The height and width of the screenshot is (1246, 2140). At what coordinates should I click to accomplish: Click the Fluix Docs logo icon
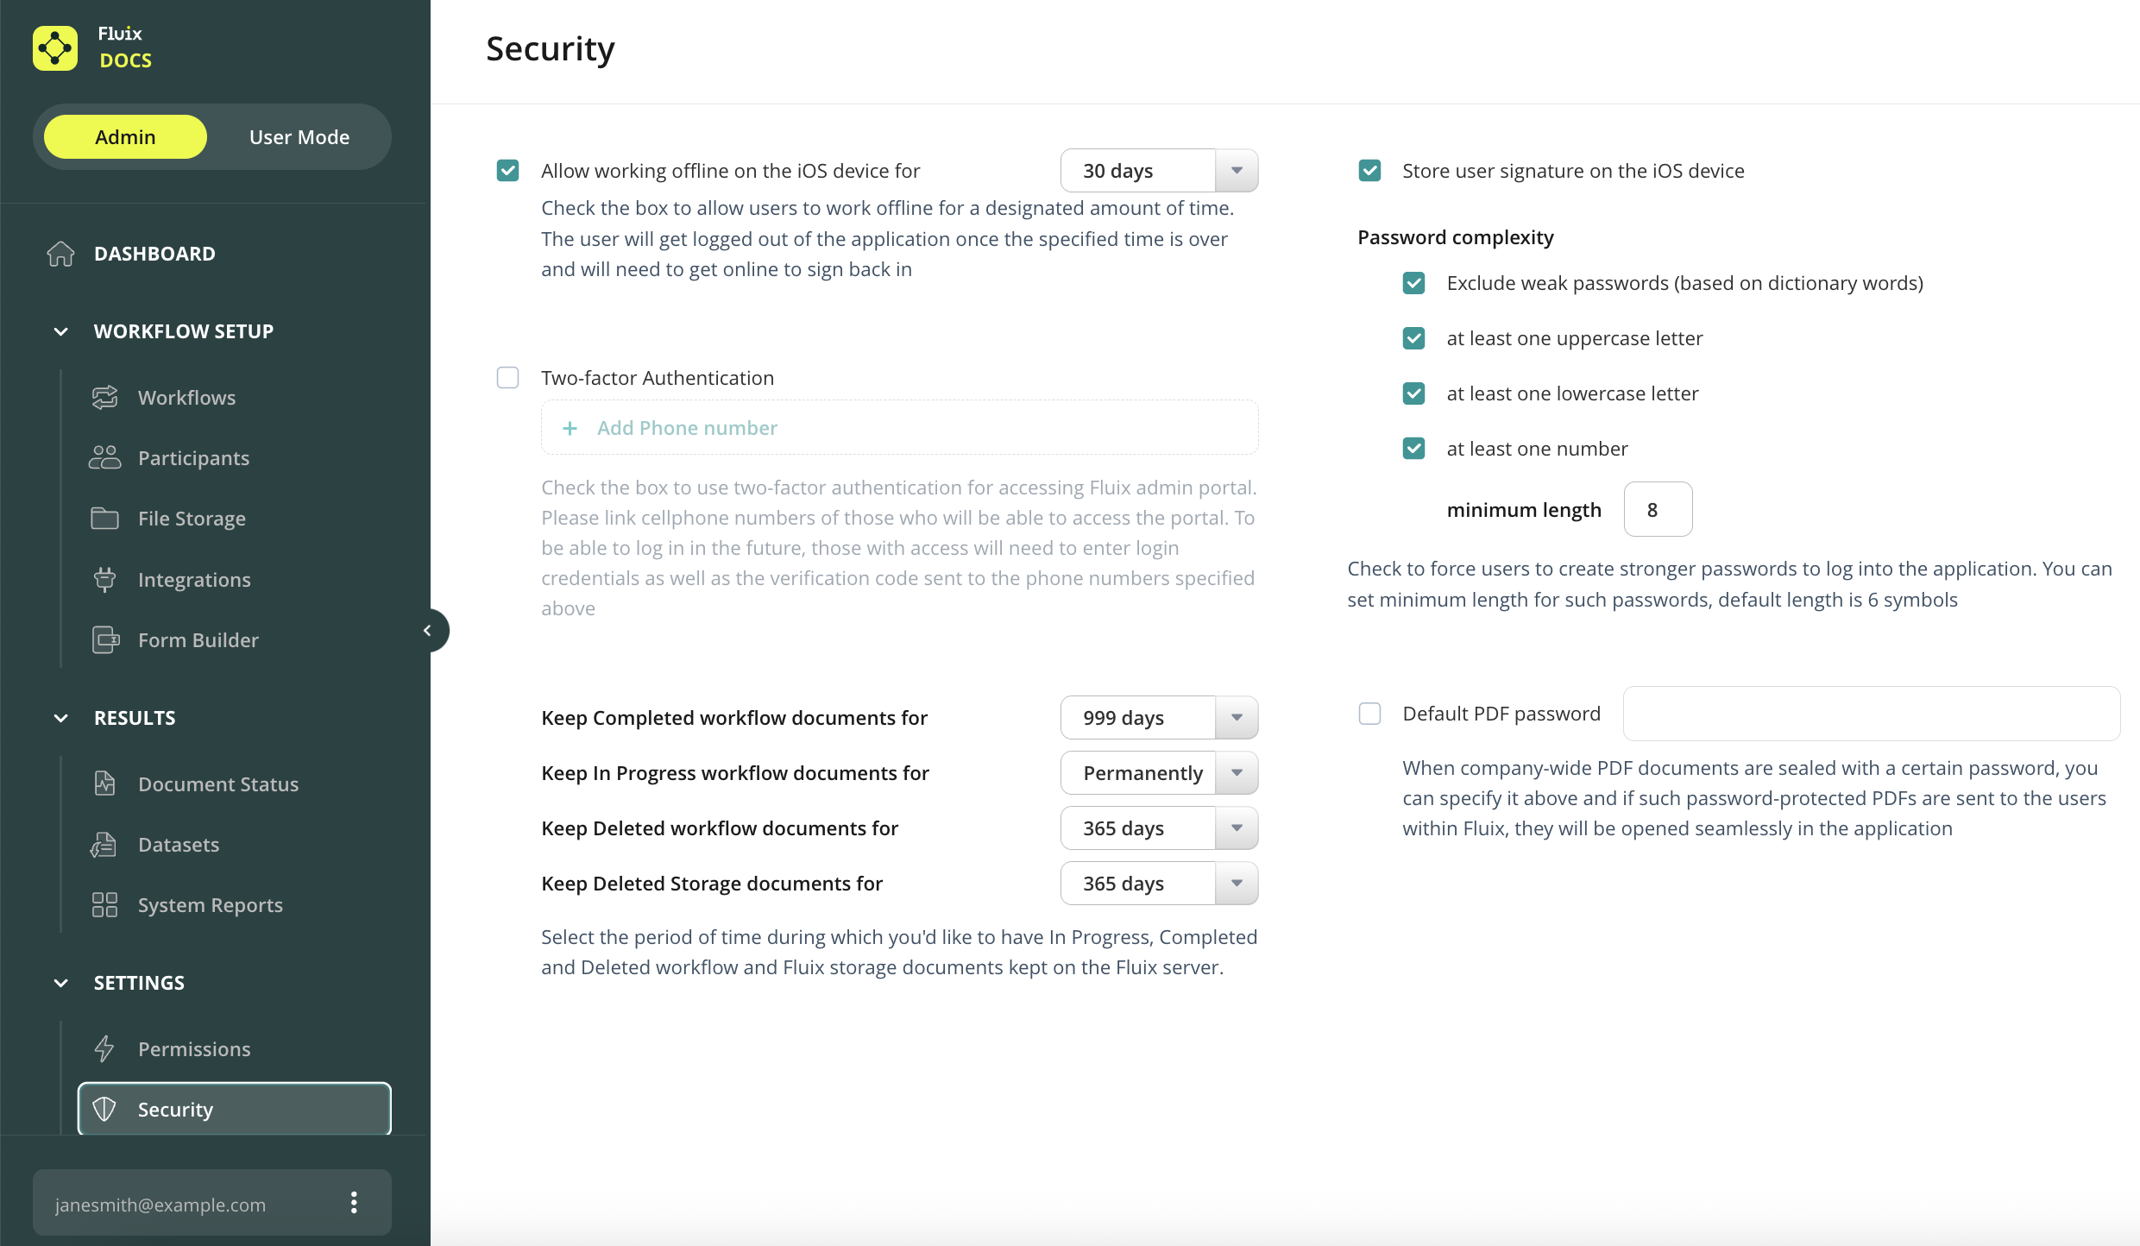pyautogui.click(x=55, y=48)
